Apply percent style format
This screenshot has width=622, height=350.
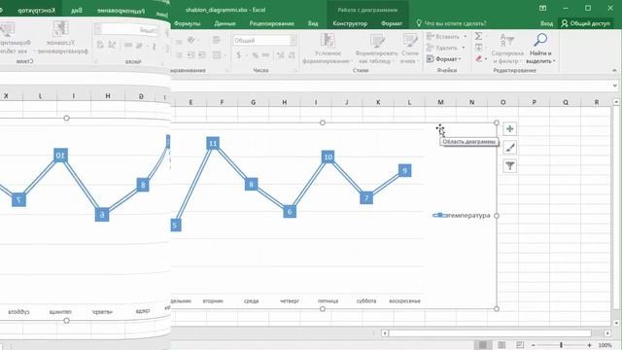point(255,55)
